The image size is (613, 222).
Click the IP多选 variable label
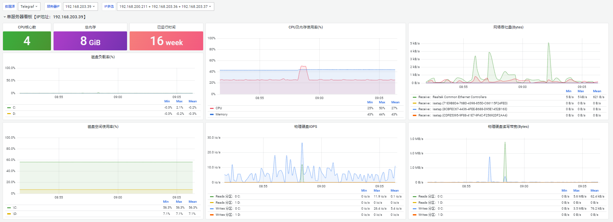109,7
